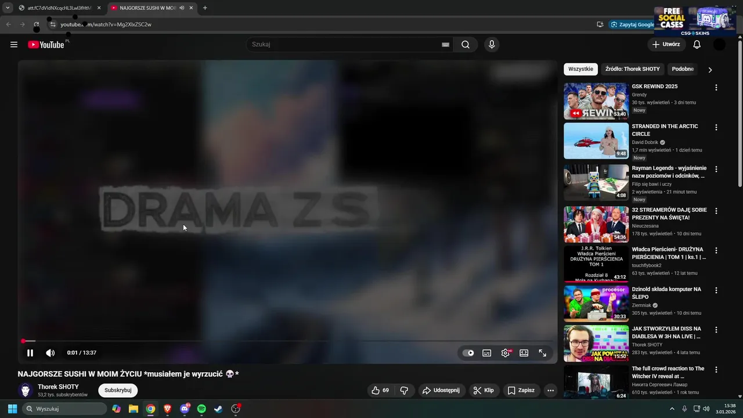Open GSK REWIND 2025 thumbnail
743x418 pixels.
coord(596,101)
